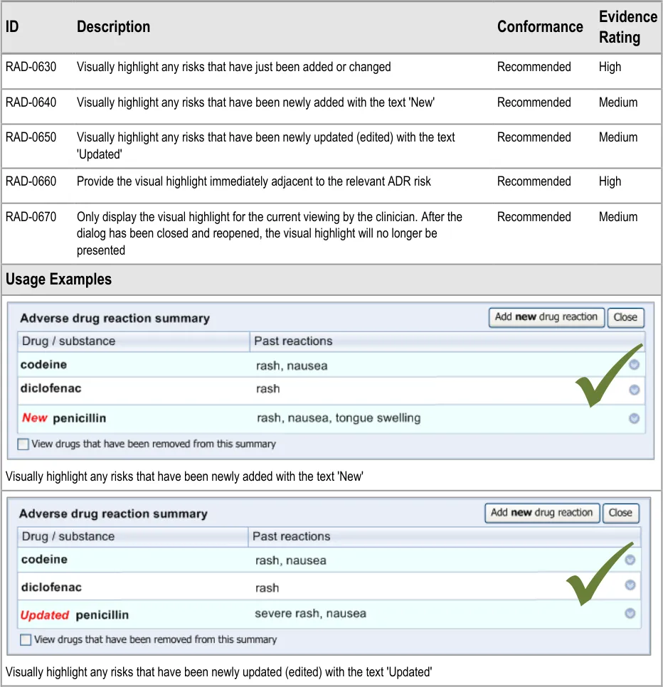The height and width of the screenshot is (687, 663).
Task: Tick 'View drugs removed' checkbox under Updated penicillin
Action: (x=26, y=639)
